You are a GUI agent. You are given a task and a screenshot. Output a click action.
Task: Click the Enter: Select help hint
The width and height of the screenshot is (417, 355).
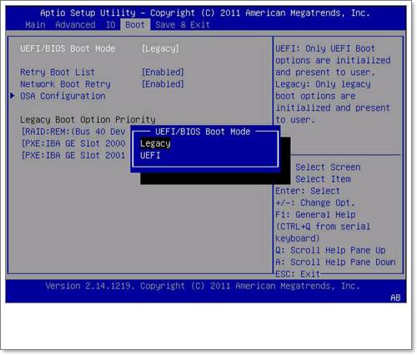coord(308,191)
